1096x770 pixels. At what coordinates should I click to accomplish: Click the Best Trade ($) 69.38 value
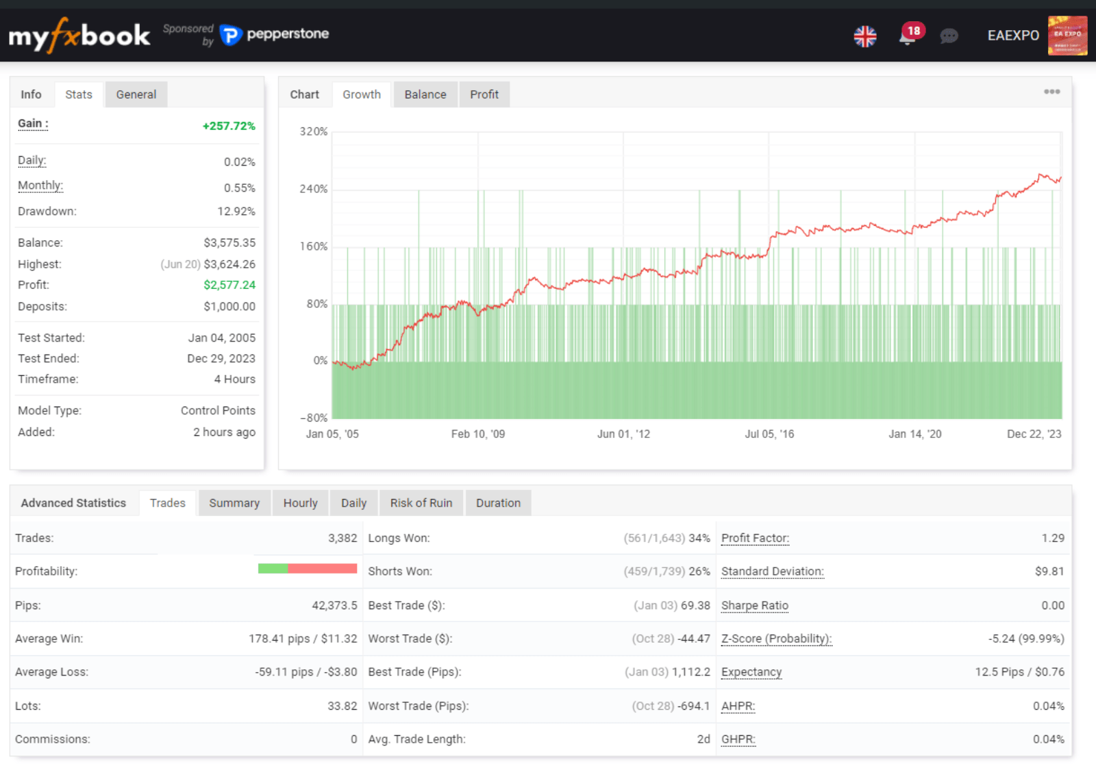[x=695, y=606]
